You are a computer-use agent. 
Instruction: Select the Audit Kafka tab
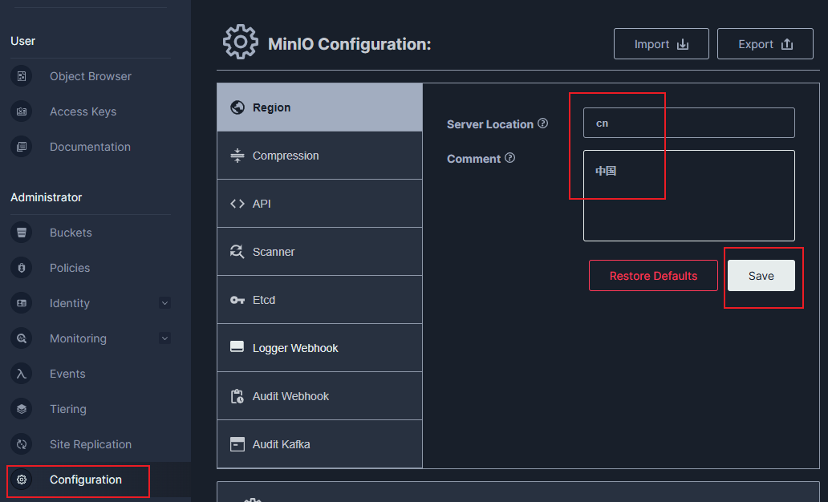pyautogui.click(x=319, y=444)
